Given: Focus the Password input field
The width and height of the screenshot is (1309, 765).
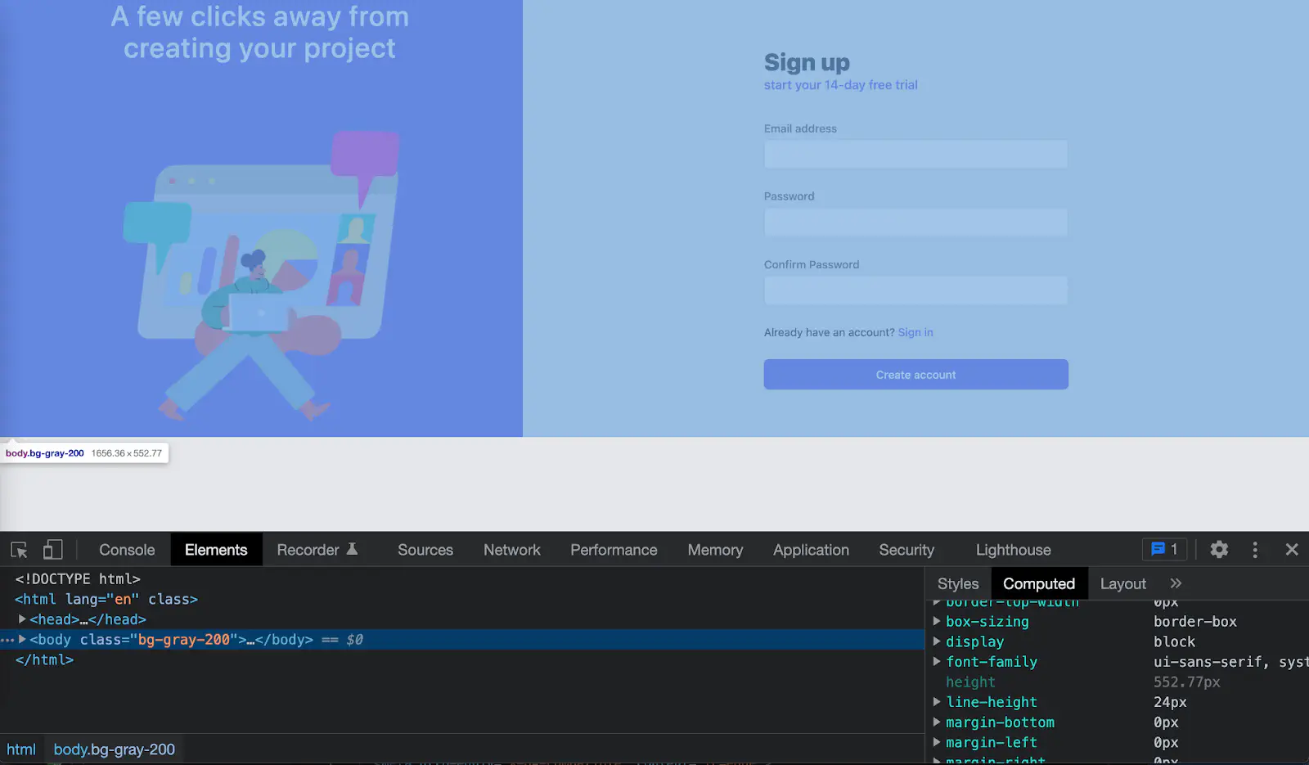Looking at the screenshot, I should 915,223.
